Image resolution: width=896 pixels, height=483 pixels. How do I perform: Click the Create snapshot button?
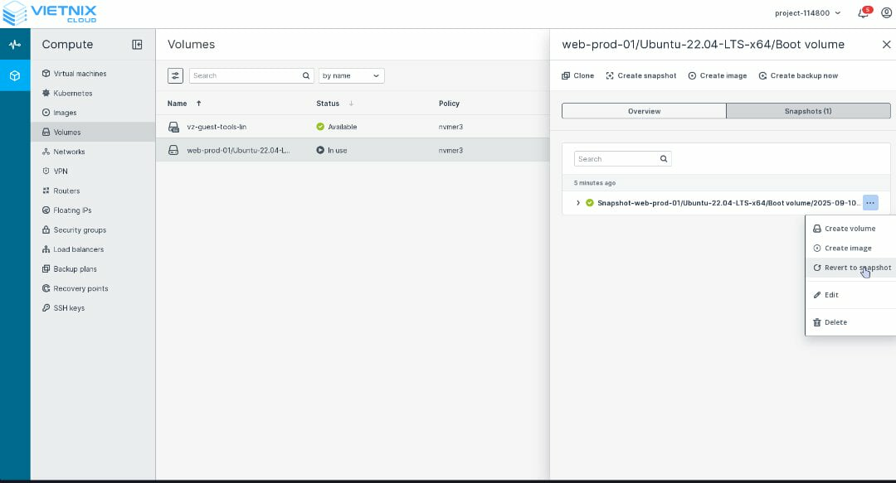coord(640,75)
